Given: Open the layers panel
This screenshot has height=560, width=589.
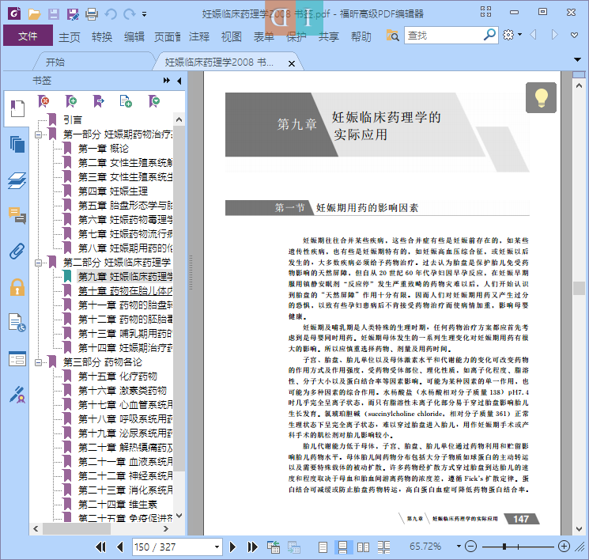Looking at the screenshot, I should (x=17, y=181).
